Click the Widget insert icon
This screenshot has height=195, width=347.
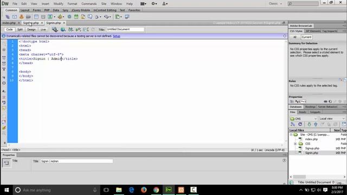(69, 17)
